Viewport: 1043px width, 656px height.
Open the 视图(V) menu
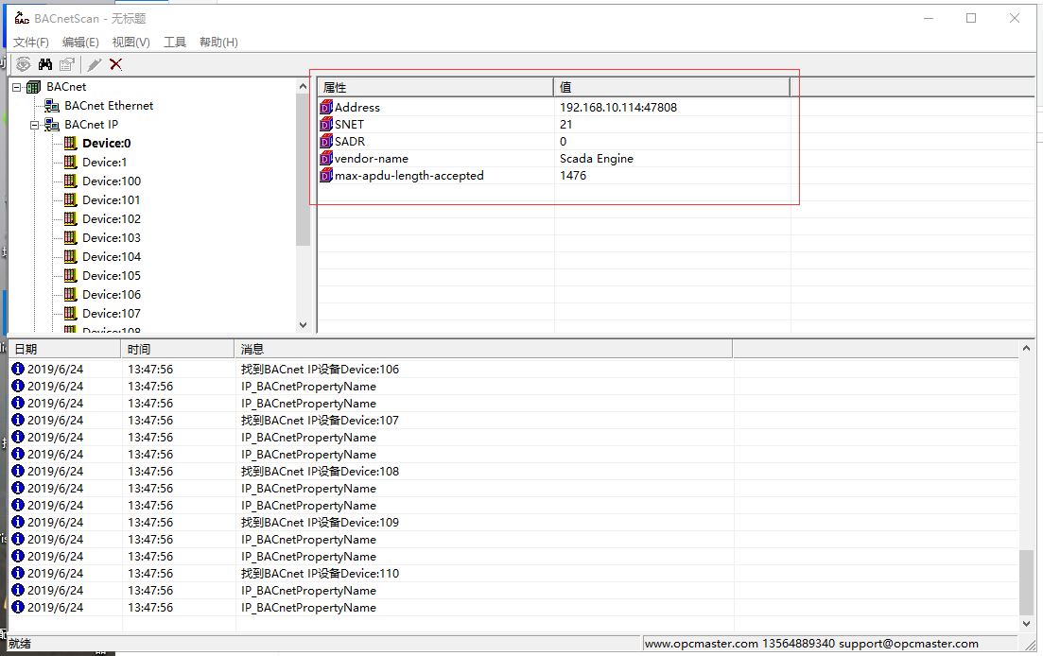(x=131, y=43)
